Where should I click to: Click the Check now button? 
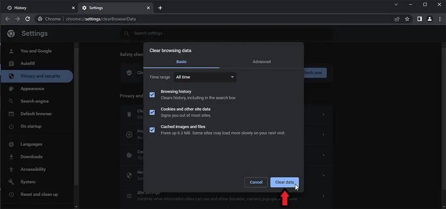tap(315, 73)
